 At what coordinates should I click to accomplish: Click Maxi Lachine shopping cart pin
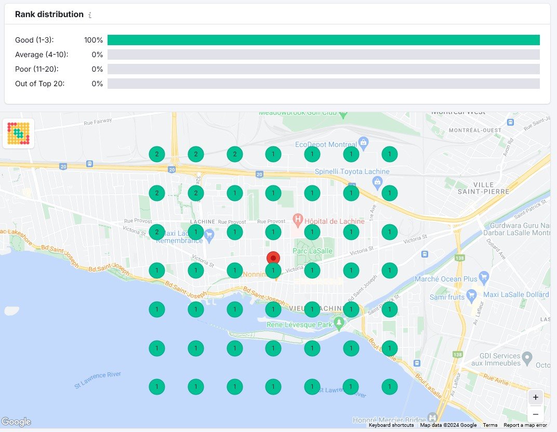tap(209, 236)
